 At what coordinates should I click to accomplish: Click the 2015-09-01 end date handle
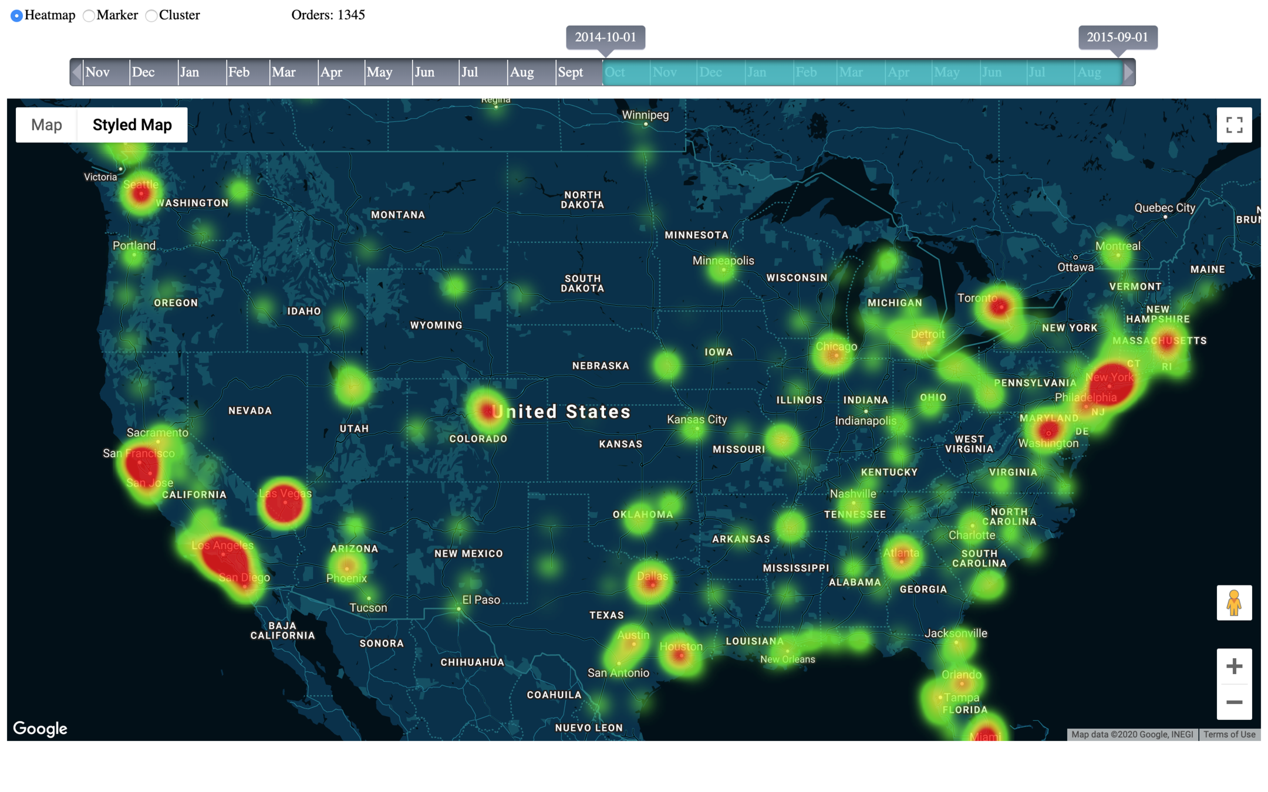coord(1117,38)
